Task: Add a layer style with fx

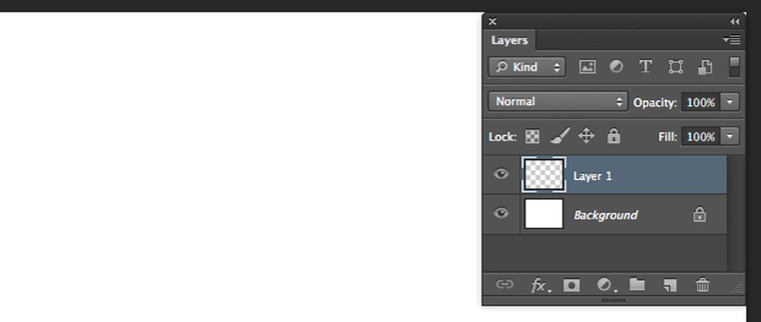Action: point(540,285)
